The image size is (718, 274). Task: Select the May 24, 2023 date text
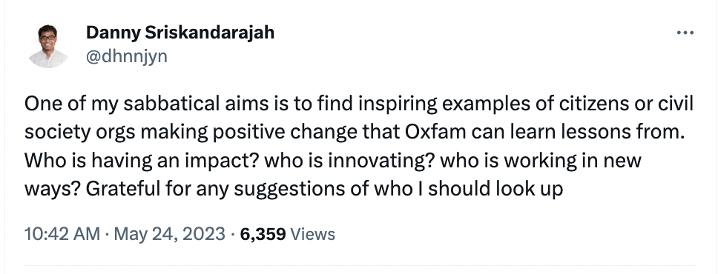tap(169, 234)
